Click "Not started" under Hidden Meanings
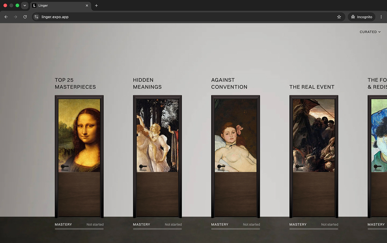The height and width of the screenshot is (243, 387). pyautogui.click(x=173, y=224)
